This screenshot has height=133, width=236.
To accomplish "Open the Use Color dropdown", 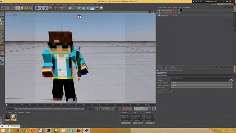I will click(202, 87).
